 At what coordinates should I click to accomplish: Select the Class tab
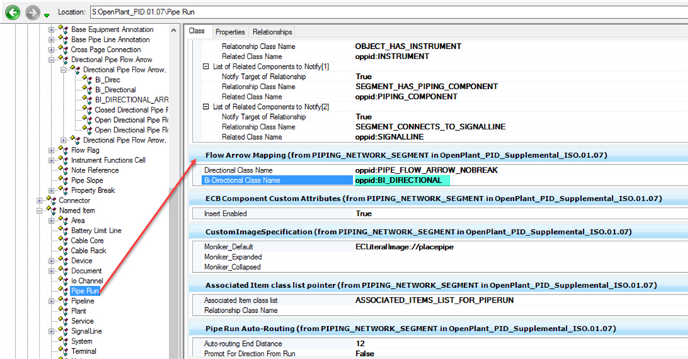coord(197,31)
